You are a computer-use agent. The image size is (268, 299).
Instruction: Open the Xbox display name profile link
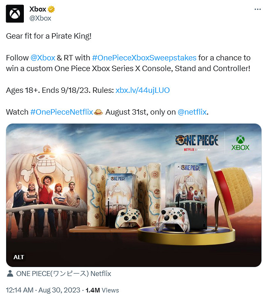[x=38, y=9]
